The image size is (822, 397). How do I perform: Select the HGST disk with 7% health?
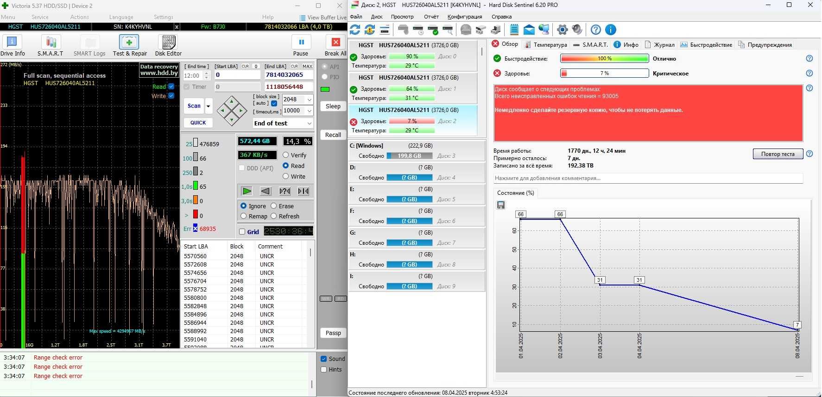412,120
